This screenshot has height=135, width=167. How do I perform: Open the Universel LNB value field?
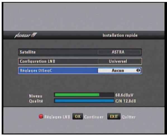point(120,61)
